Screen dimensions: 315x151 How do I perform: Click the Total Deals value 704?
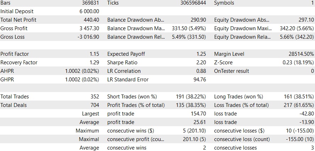(x=94, y=105)
